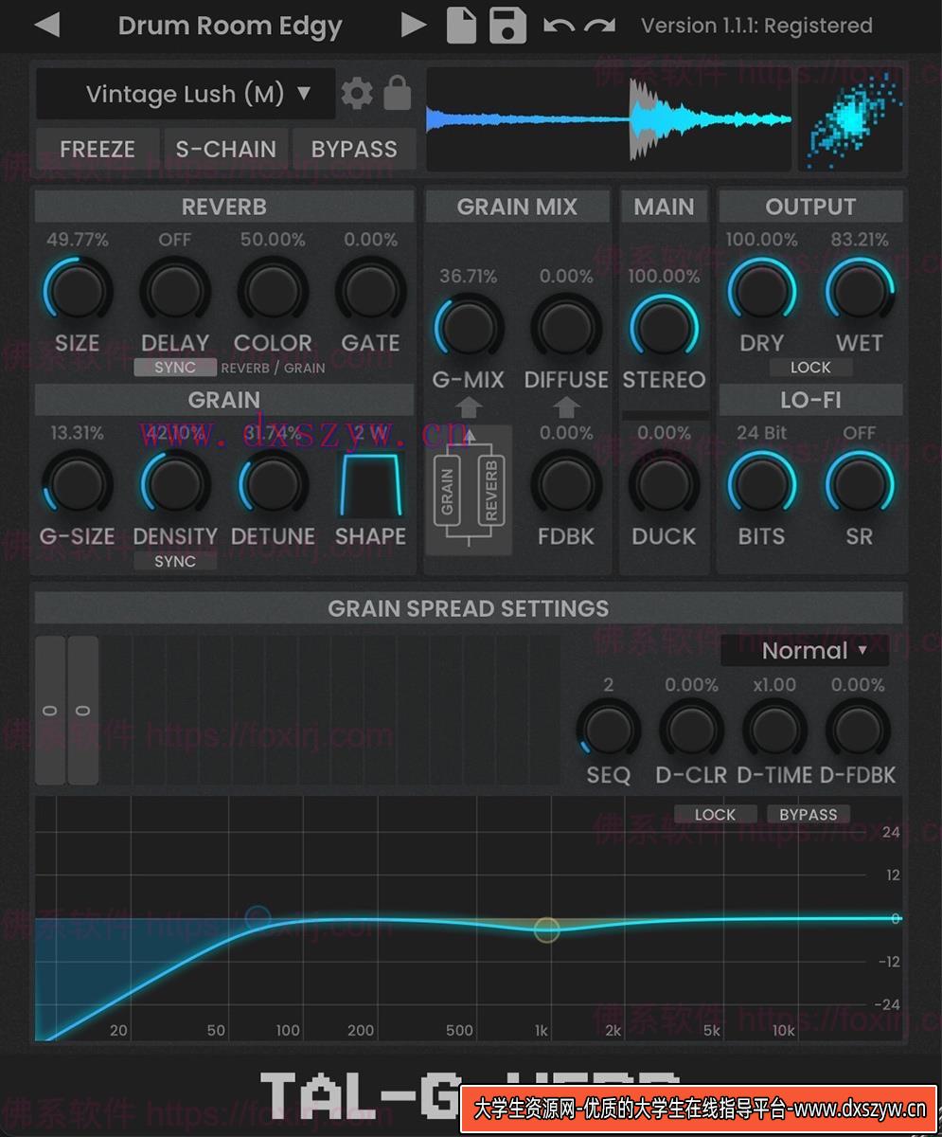The width and height of the screenshot is (942, 1137).
Task: Save preset with the floppy disk icon
Action: [507, 26]
